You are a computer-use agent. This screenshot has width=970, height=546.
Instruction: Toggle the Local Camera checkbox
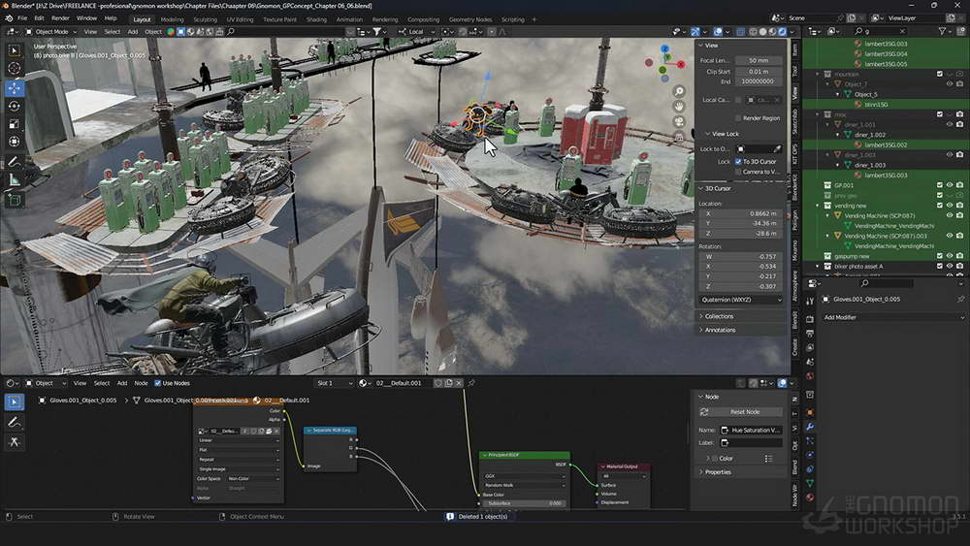click(x=738, y=100)
